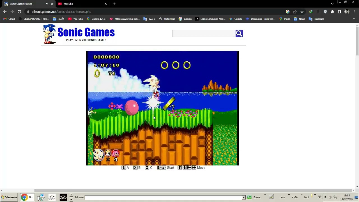Viewport: 359px width, 202px height.
Task: Open the Gmail bookmark
Action: 9,19
